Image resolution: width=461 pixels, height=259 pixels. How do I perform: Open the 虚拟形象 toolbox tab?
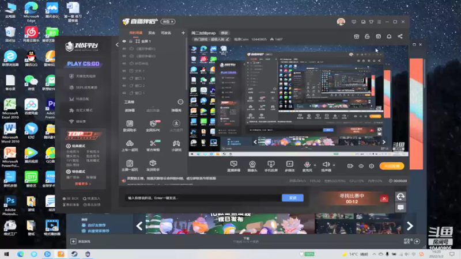coord(153,111)
